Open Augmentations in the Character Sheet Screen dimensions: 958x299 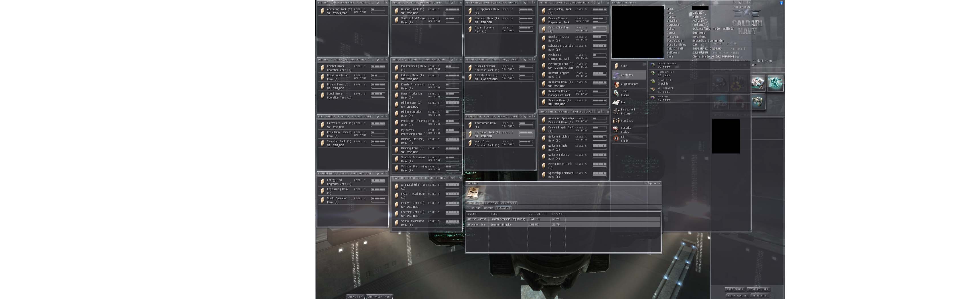click(629, 84)
